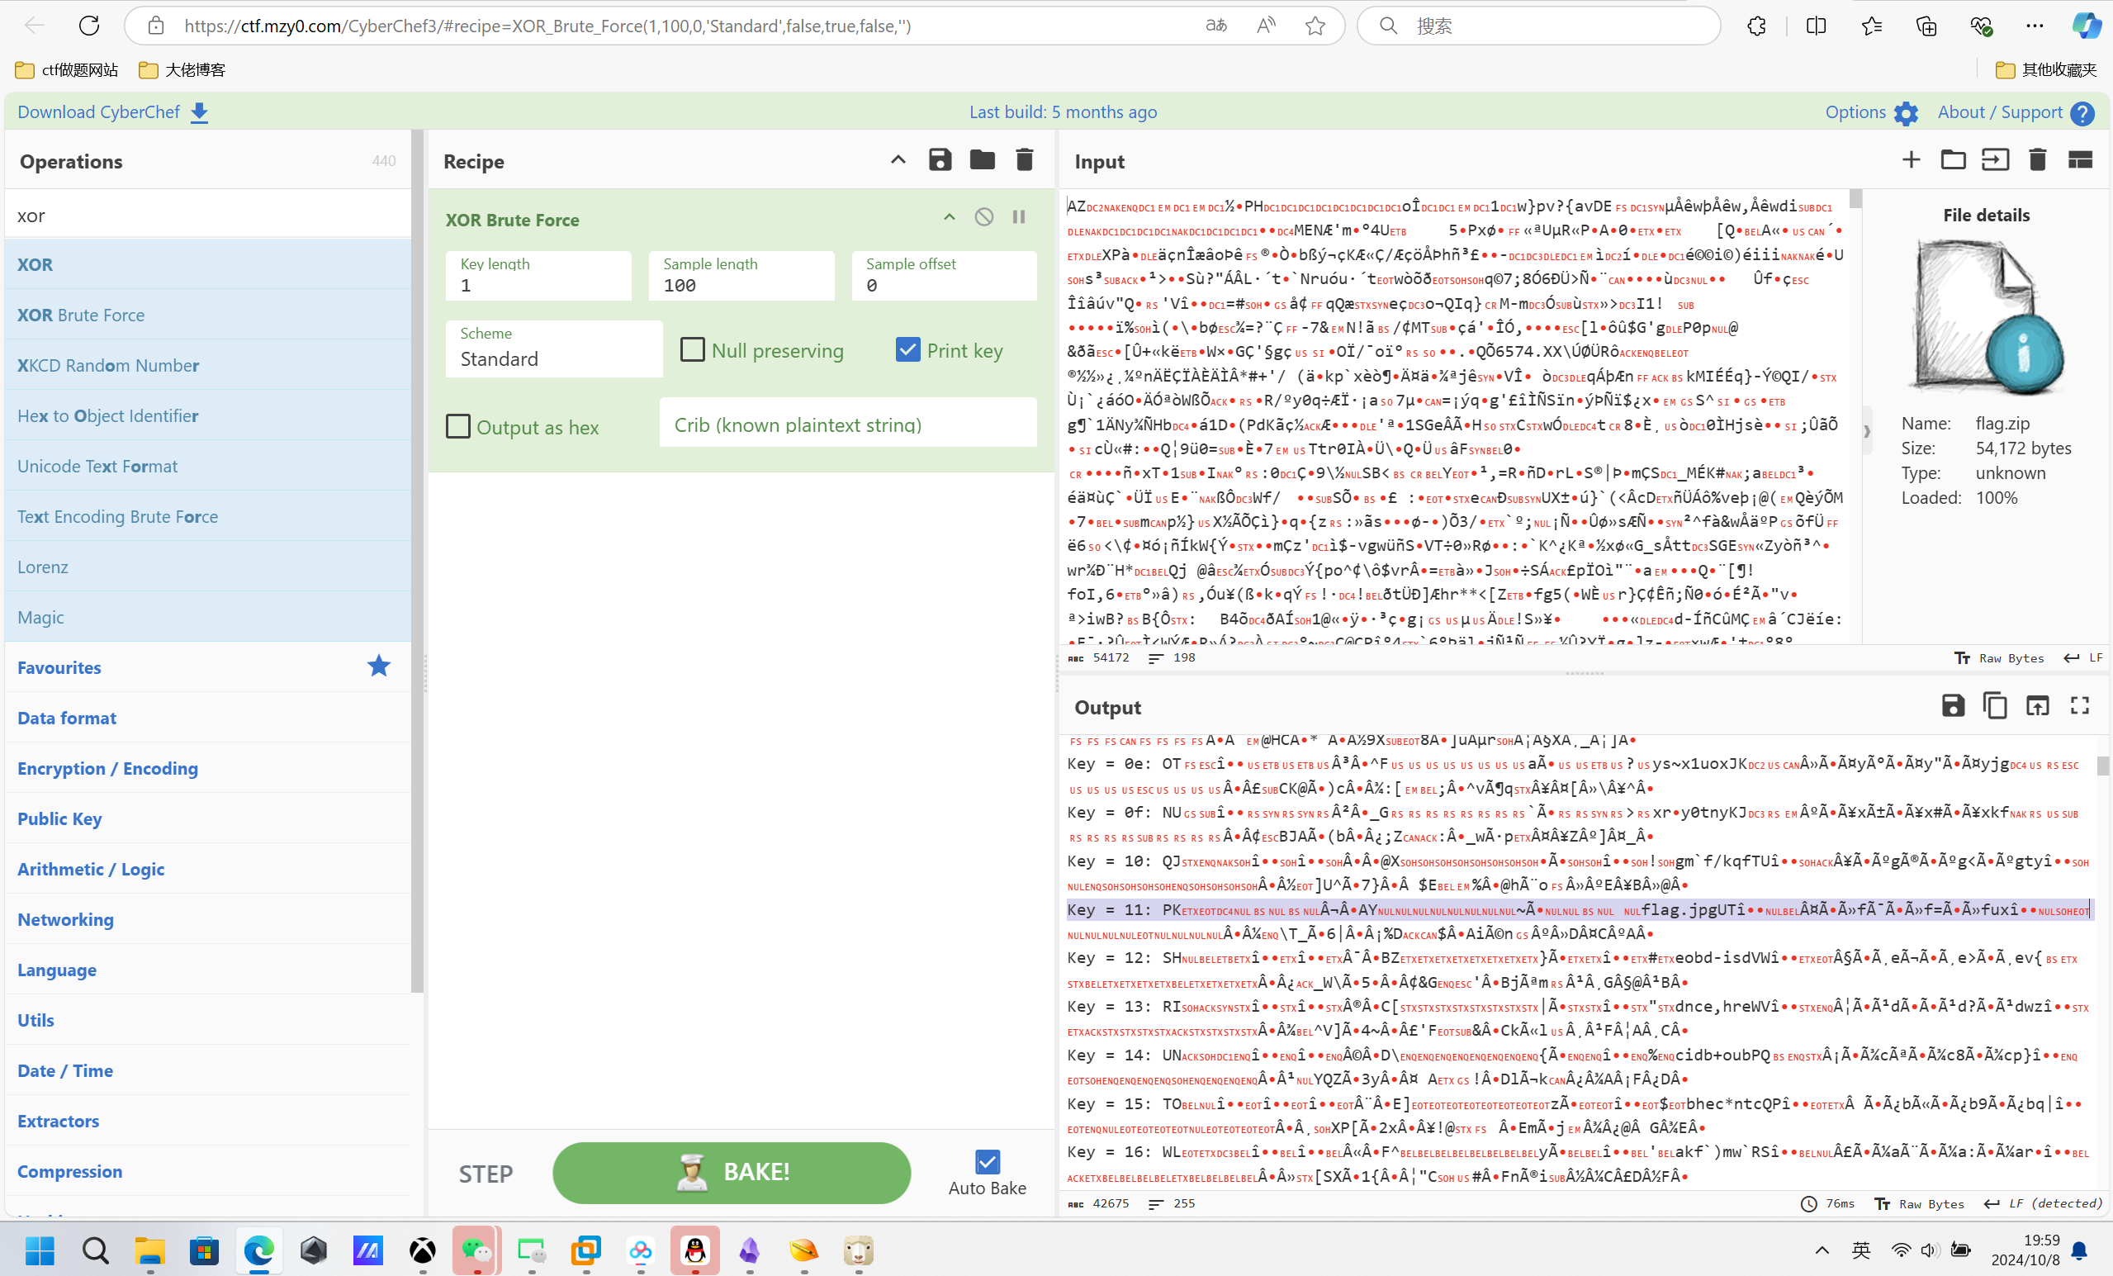Expand the Language category
Image resolution: width=2113 pixels, height=1276 pixels.
207,970
